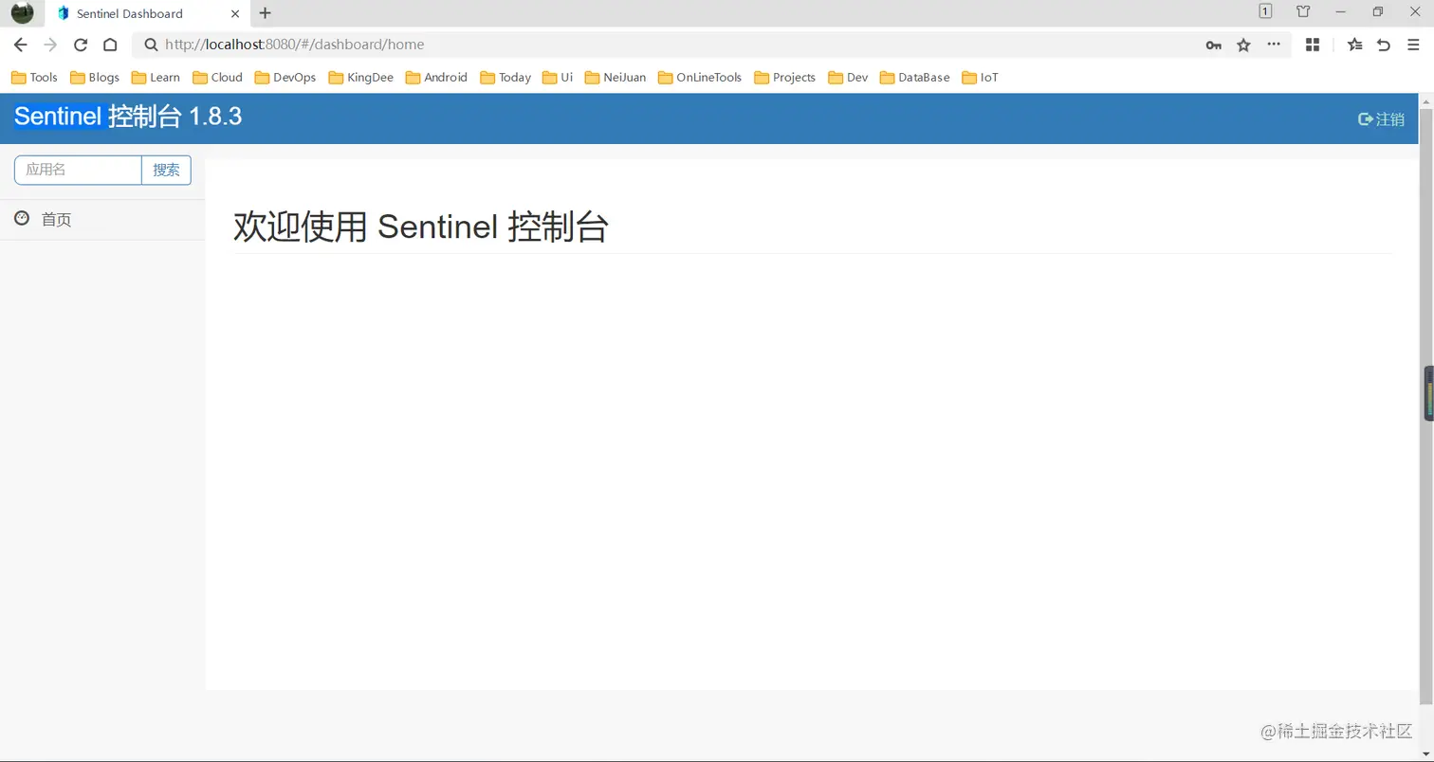Screen dimensions: 1434x762
Task: Go back to the previous page
Action: pyautogui.click(x=20, y=45)
